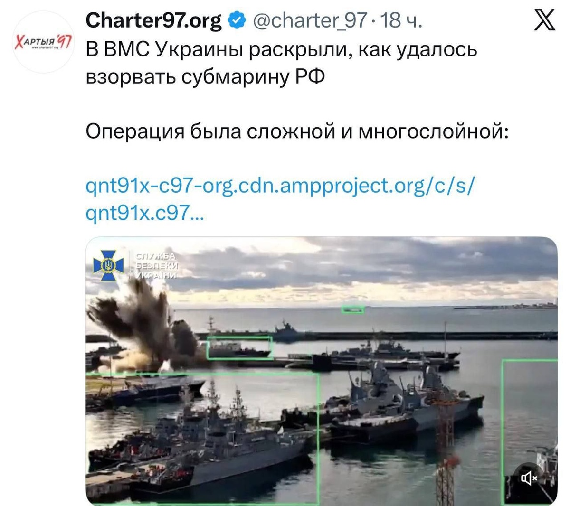570x506 pixels.
Task: Select the headline text about субмарину РФ
Action: [x=281, y=63]
